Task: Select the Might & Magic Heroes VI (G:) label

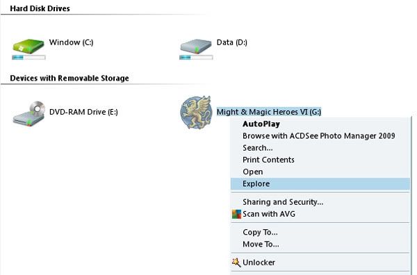Action: pyautogui.click(x=269, y=112)
